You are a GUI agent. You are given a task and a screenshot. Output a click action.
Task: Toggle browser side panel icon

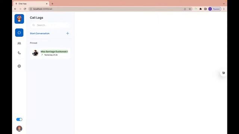pos(205,9)
